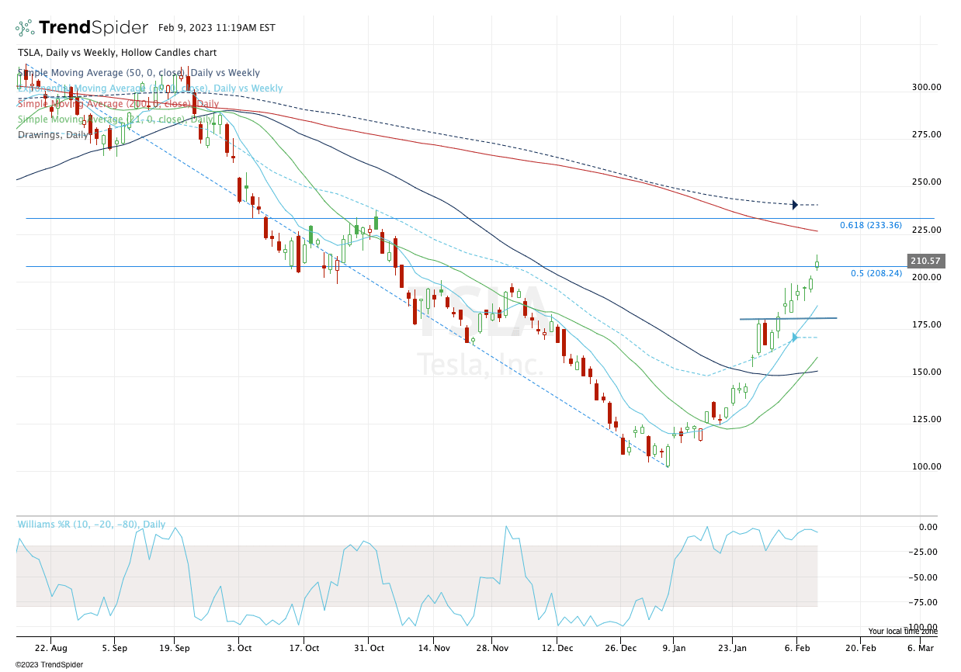
Task: Click the TrendSpider spider logo icon
Action: point(24,27)
